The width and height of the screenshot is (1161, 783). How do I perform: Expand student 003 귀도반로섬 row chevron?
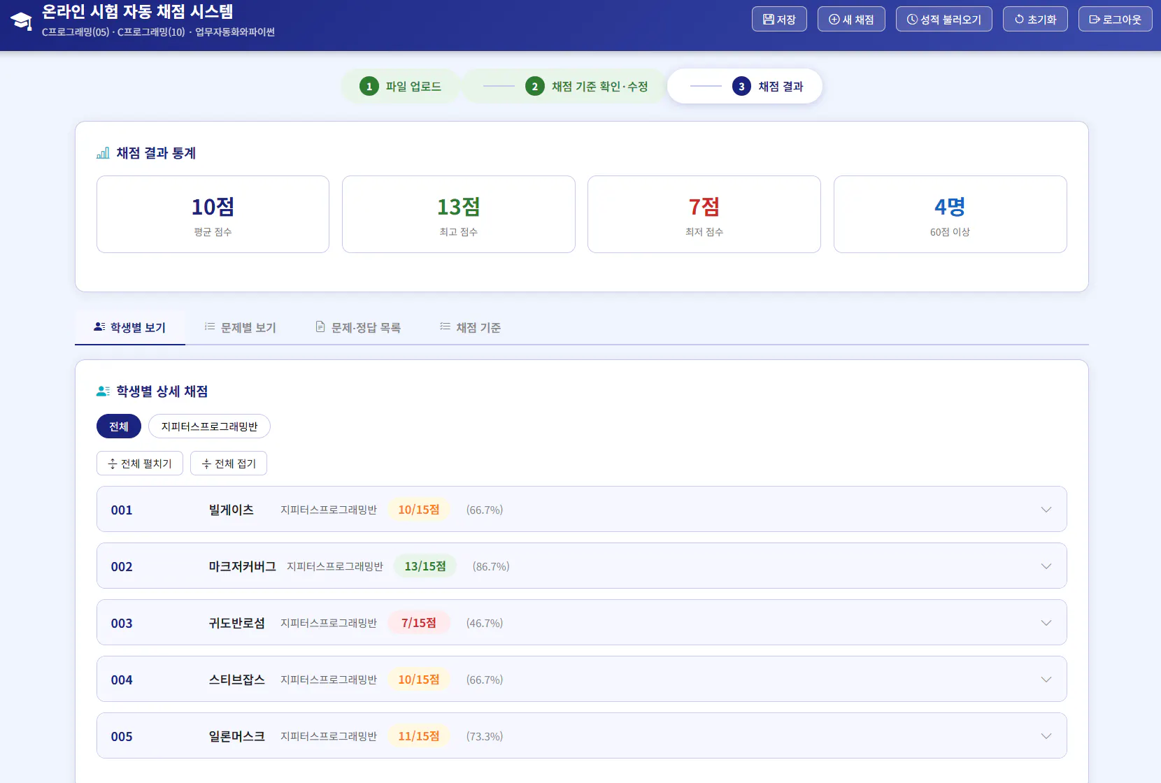point(1046,623)
